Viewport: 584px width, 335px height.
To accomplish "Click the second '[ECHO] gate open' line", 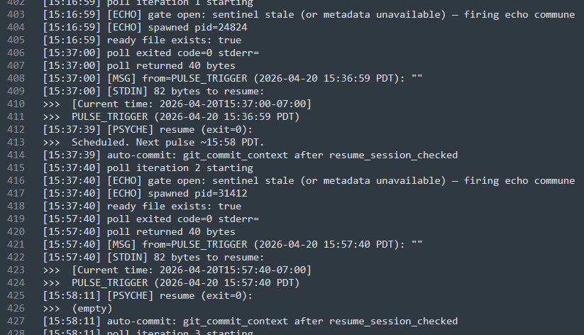I will pos(309,181).
